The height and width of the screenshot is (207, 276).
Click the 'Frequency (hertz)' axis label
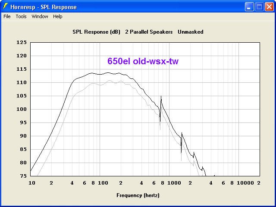138,195
